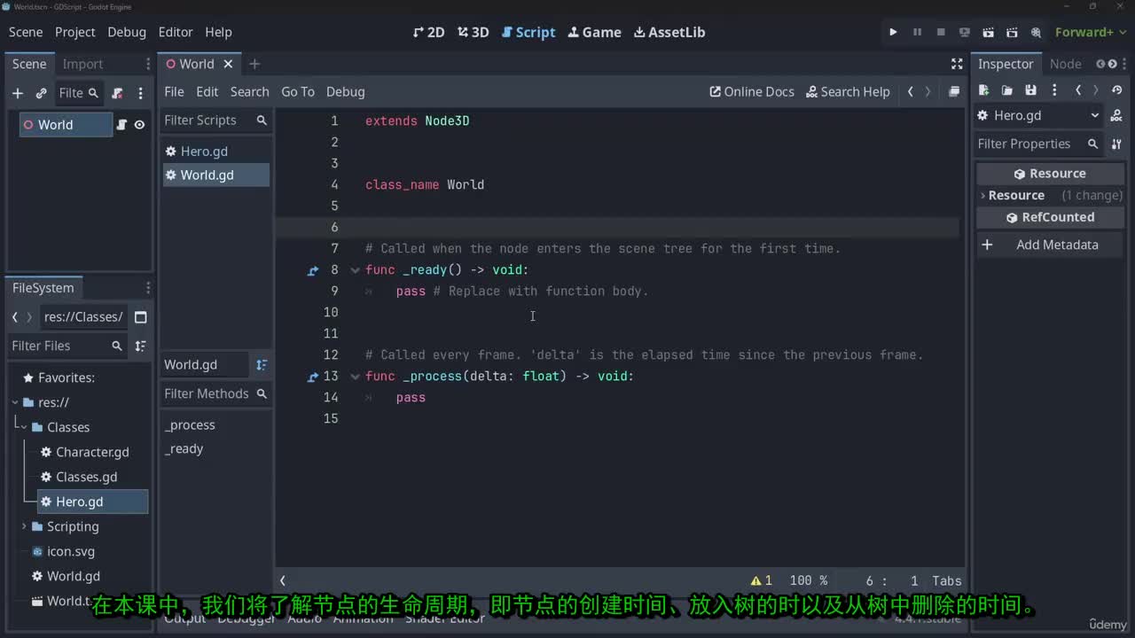Open the Movie Maker mode icon
This screenshot has height=638, width=1135.
click(x=1036, y=32)
